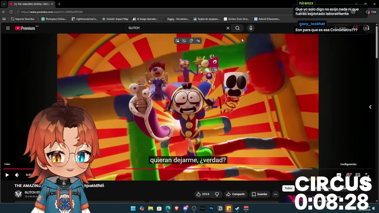Image resolution: width=379 pixels, height=213 pixels.
Task: Open Steam from taskbar
Action: coord(237,209)
